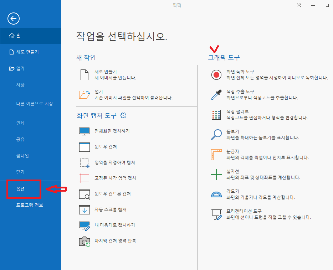Click the blank document icon for new image
Screen dimensions: 333x270
point(84,75)
